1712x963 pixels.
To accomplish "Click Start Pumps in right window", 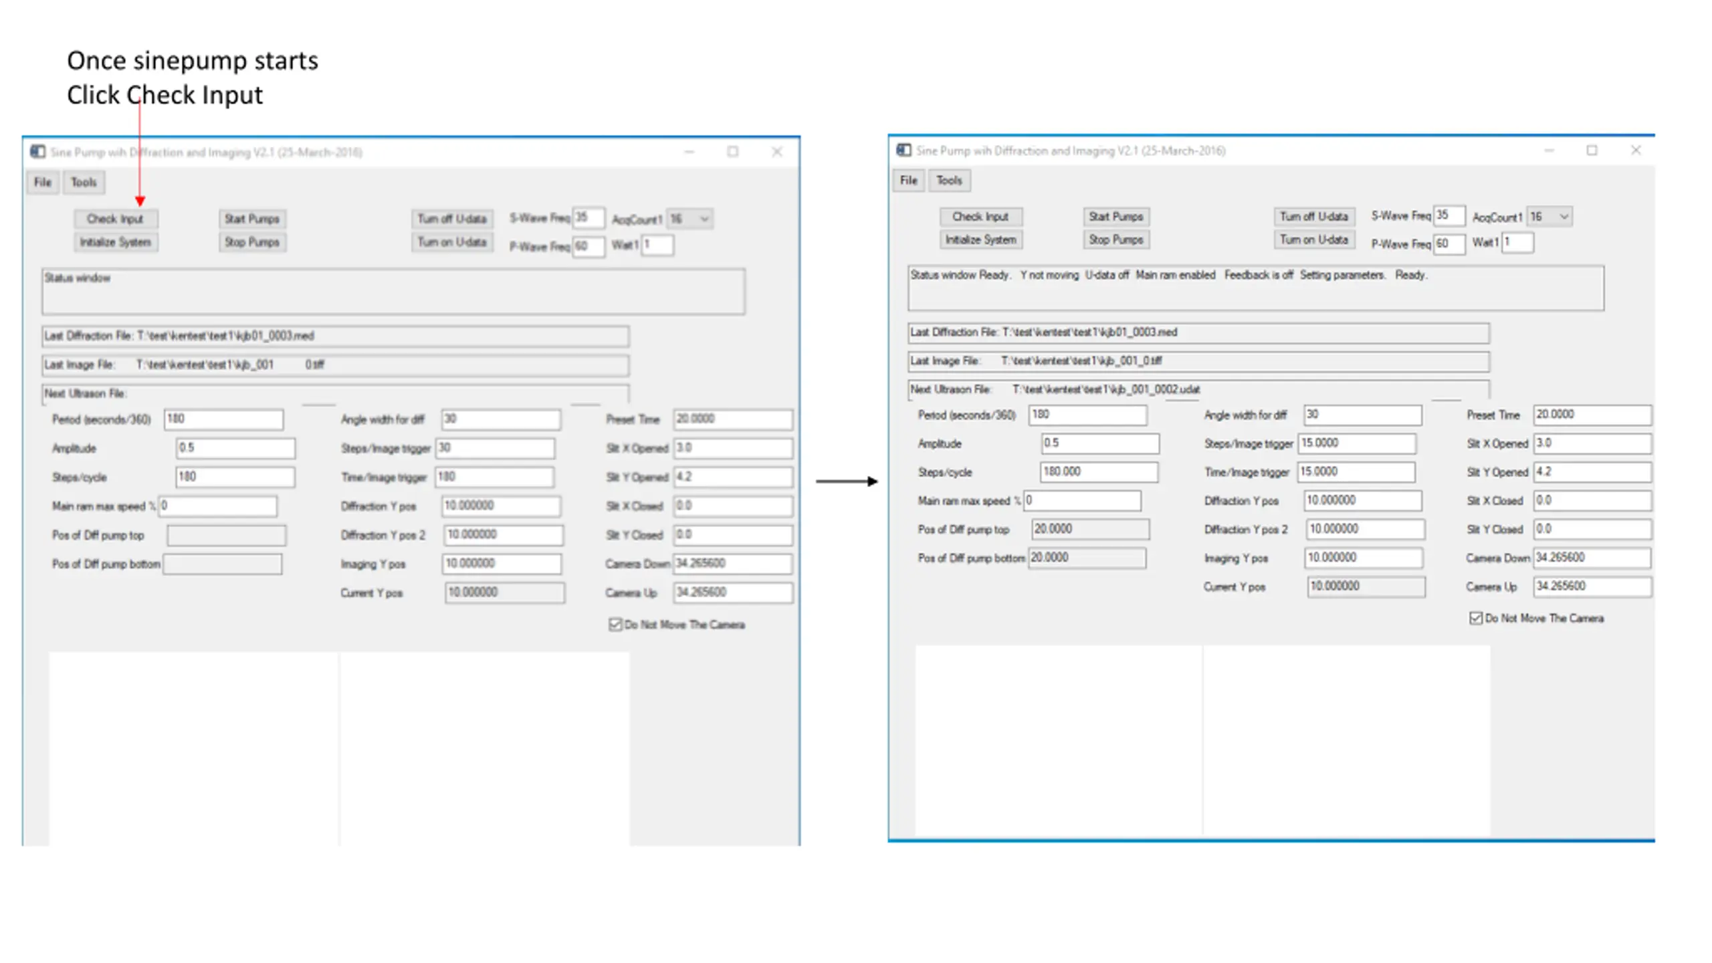I will 1116,217.
